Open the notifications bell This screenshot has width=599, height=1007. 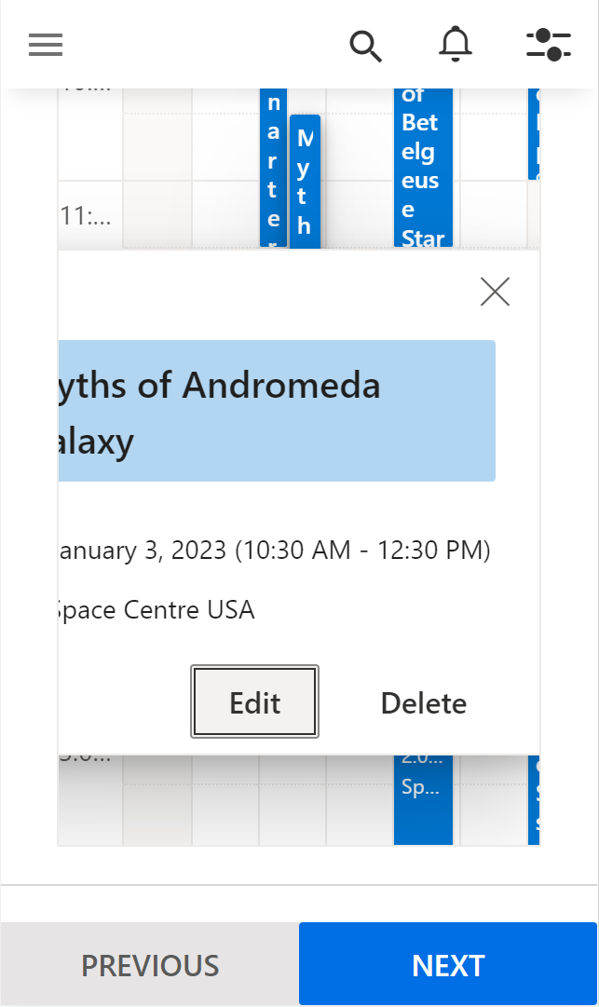point(456,45)
